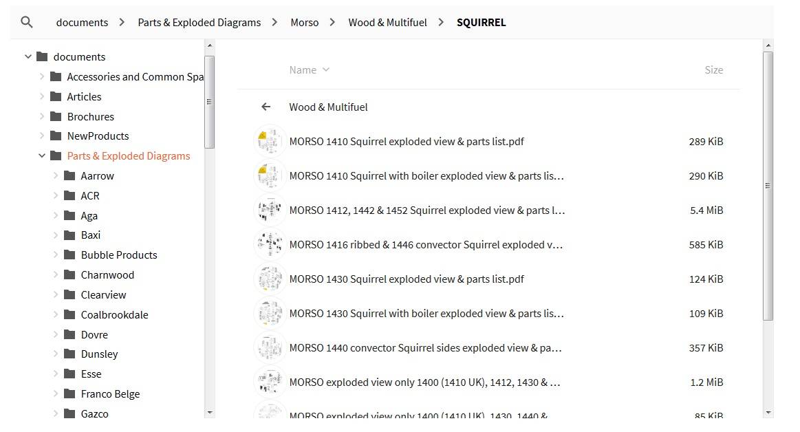
Task: Open the Gazco folder
Action: 94,413
